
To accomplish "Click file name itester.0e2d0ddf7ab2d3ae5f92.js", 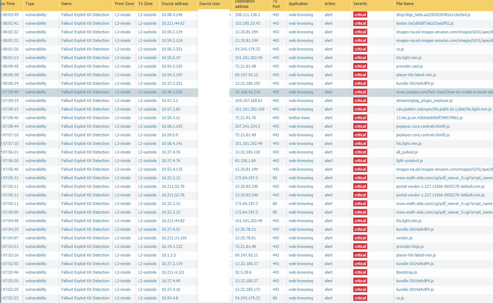I will [x=425, y=23].
